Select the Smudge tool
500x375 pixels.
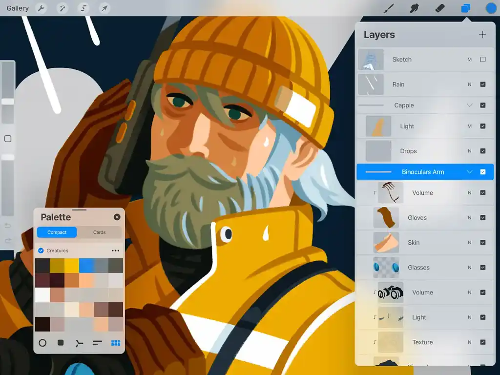point(414,8)
